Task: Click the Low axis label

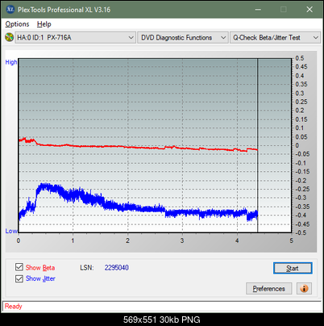Action: [x=11, y=231]
